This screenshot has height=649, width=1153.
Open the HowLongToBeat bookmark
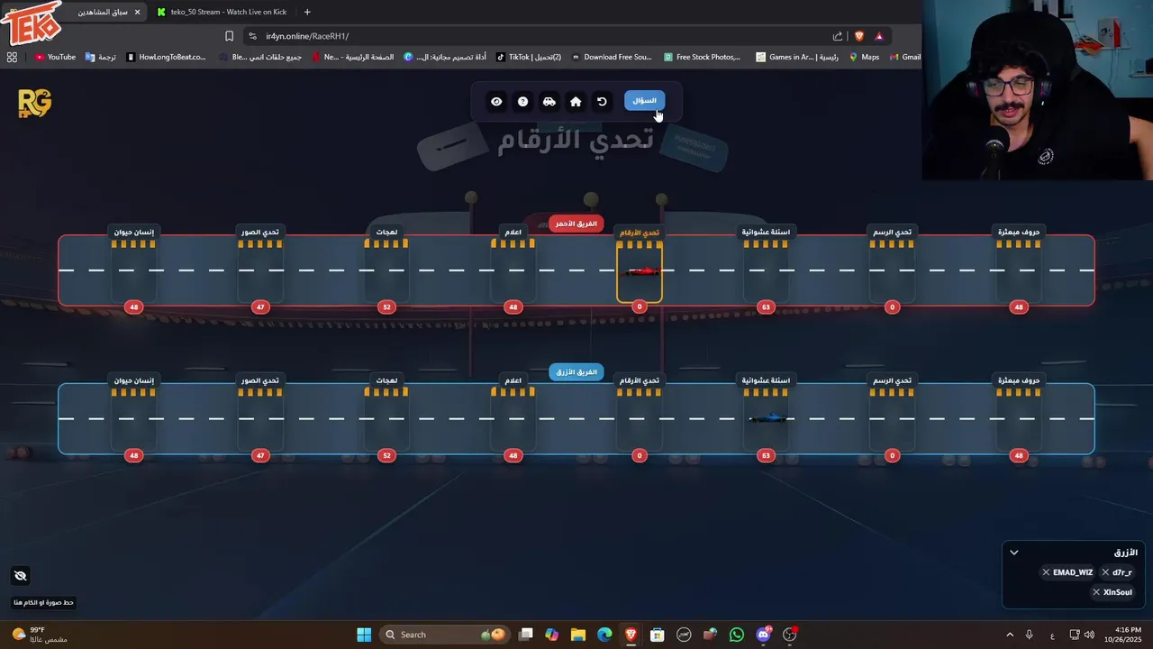[x=167, y=57]
